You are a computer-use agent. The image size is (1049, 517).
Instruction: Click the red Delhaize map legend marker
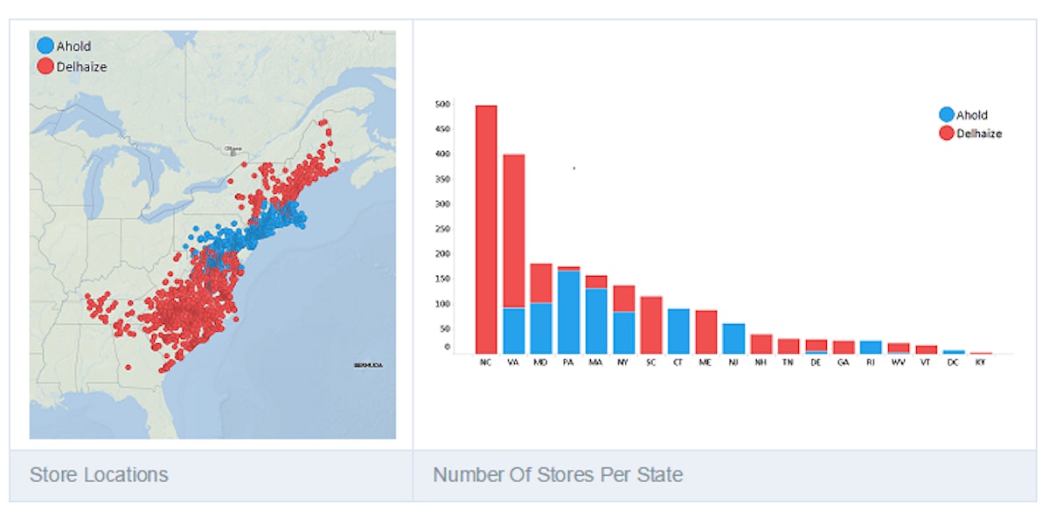(x=45, y=65)
